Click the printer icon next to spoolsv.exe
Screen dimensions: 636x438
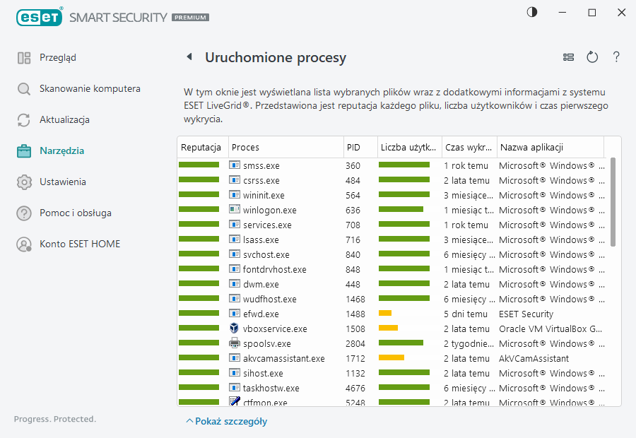coord(235,343)
